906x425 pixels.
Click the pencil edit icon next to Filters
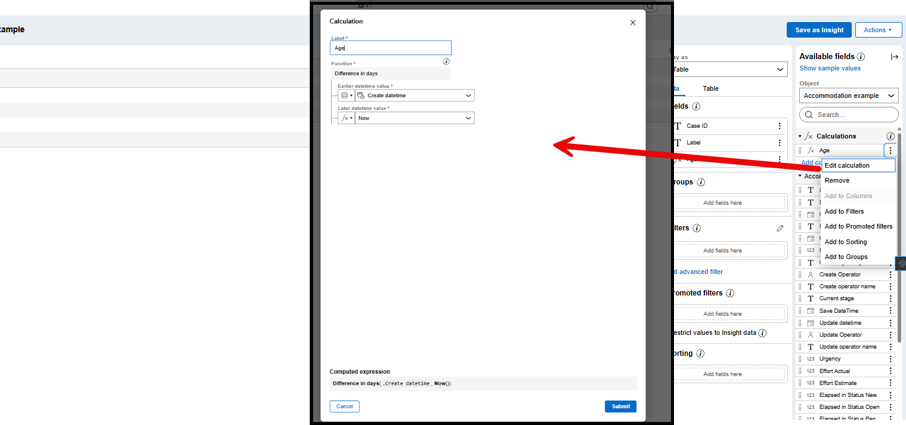780,228
